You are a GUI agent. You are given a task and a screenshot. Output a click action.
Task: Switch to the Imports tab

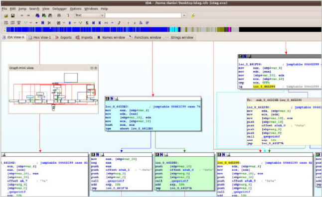84,37
